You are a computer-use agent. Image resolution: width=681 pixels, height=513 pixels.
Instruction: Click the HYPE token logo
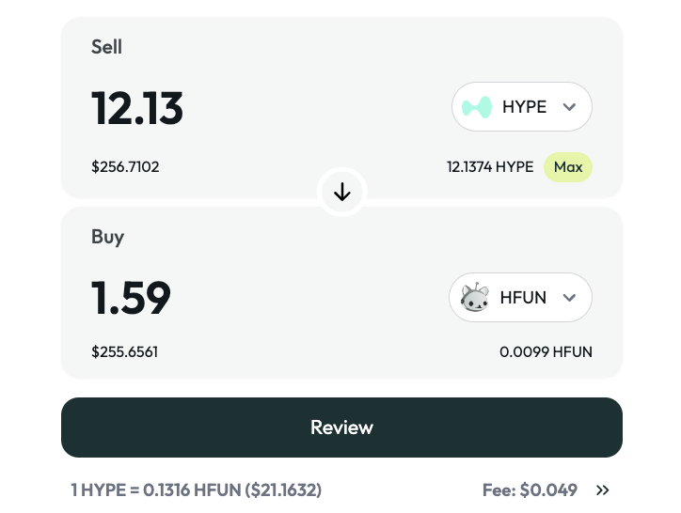(x=478, y=107)
